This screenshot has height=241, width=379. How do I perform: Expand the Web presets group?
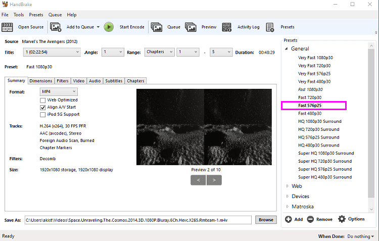(x=288, y=186)
